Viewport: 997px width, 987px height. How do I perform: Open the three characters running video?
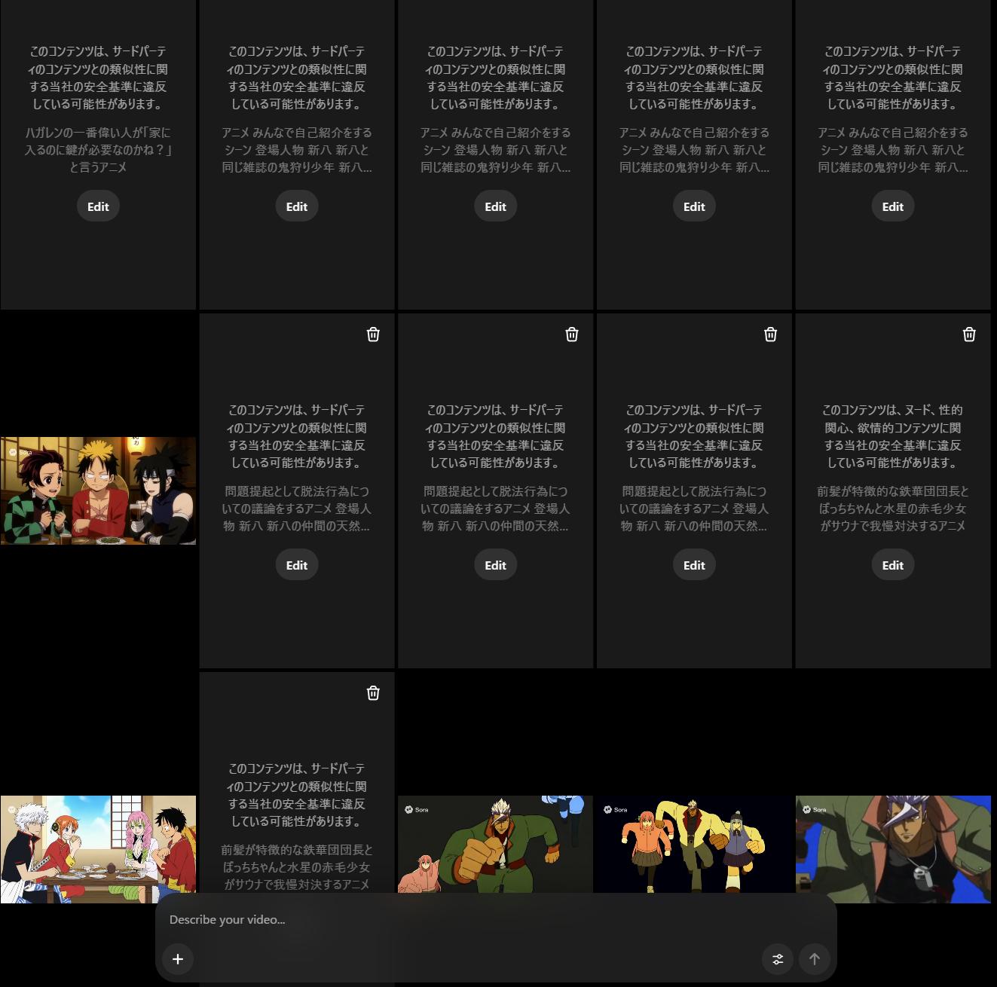694,844
